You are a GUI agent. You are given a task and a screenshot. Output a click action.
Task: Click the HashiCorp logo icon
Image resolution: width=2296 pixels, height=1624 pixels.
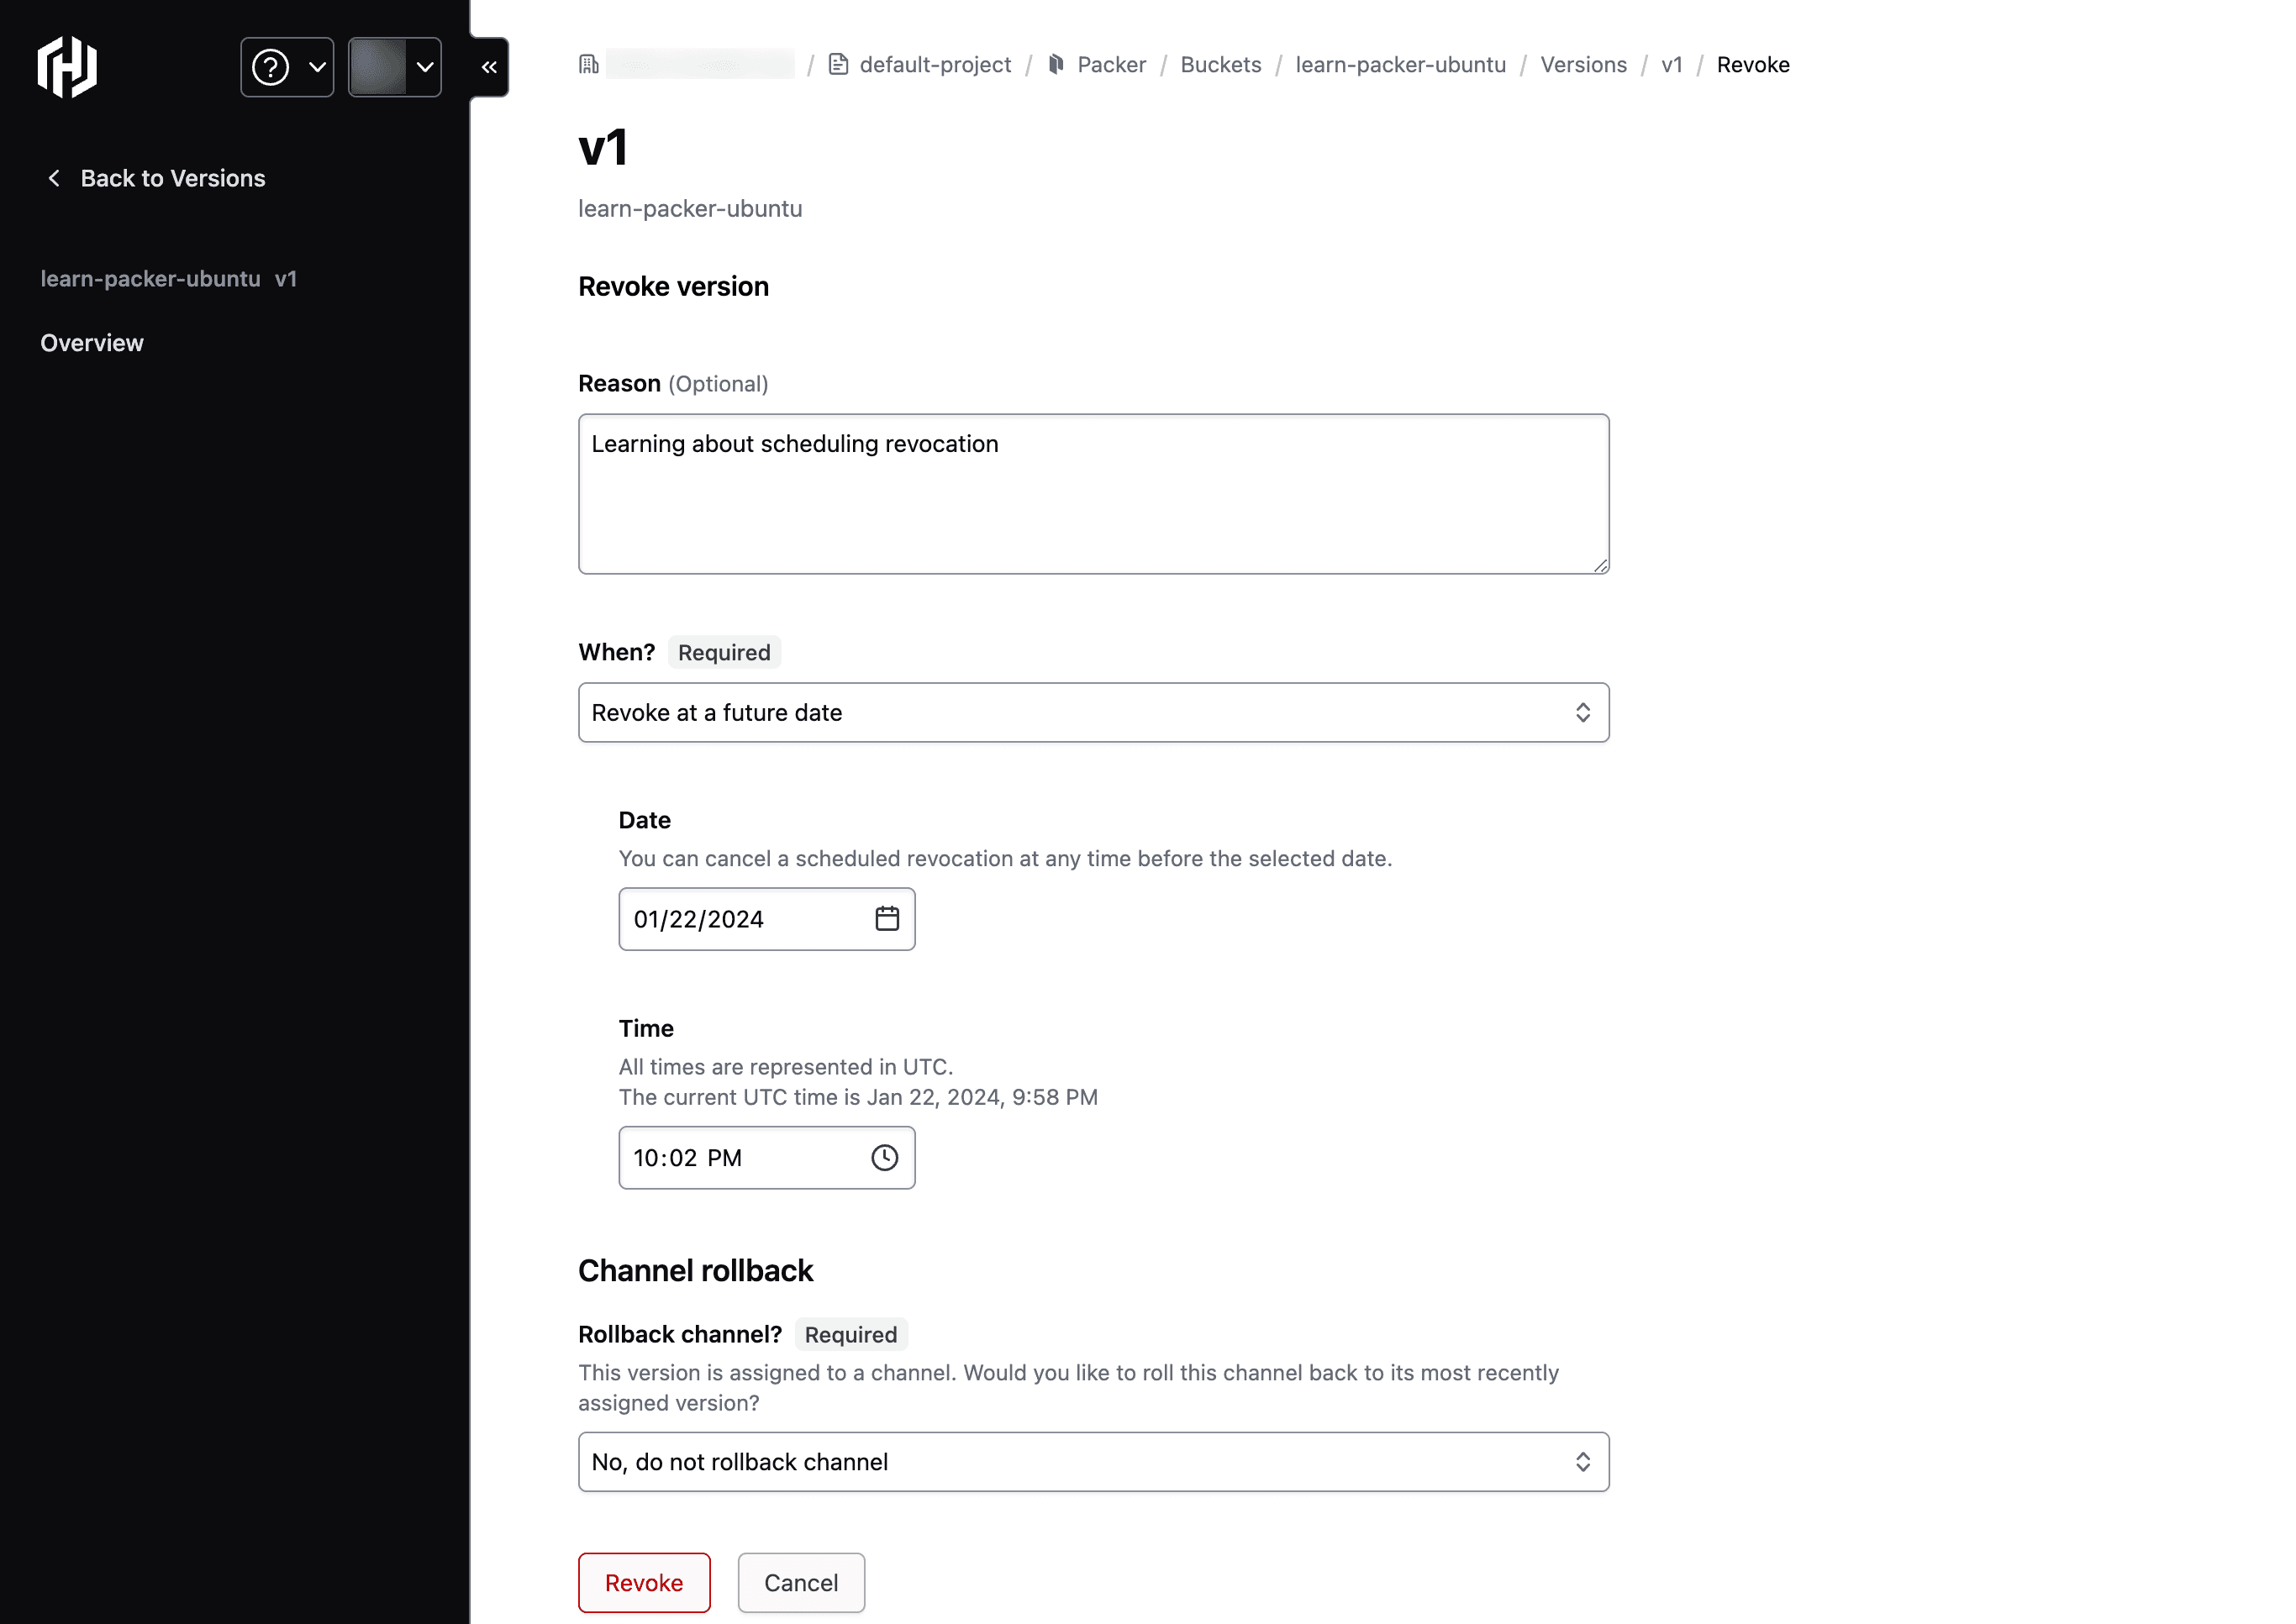(66, 66)
